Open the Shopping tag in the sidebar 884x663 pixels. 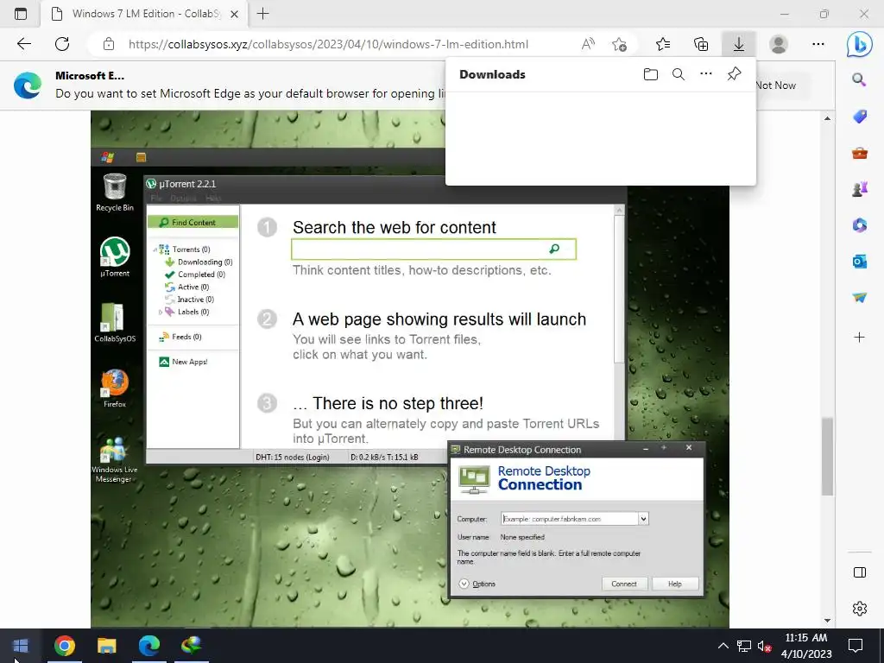click(859, 117)
